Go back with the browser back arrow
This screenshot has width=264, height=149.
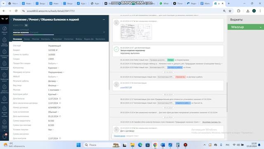click(x=4, y=11)
